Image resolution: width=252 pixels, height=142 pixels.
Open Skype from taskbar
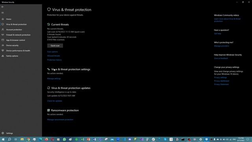point(165,139)
